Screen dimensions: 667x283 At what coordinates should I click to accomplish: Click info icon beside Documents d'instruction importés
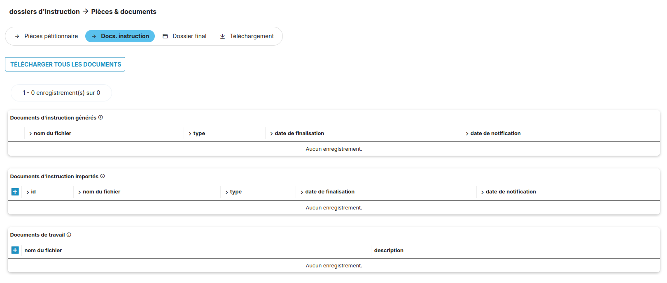tap(103, 176)
